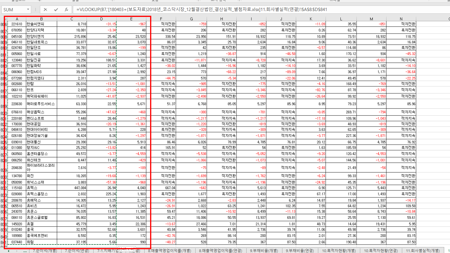The width and height of the screenshot is (450, 253).
Task: Select the 핸디소프트 company cell
Action: 41,118
